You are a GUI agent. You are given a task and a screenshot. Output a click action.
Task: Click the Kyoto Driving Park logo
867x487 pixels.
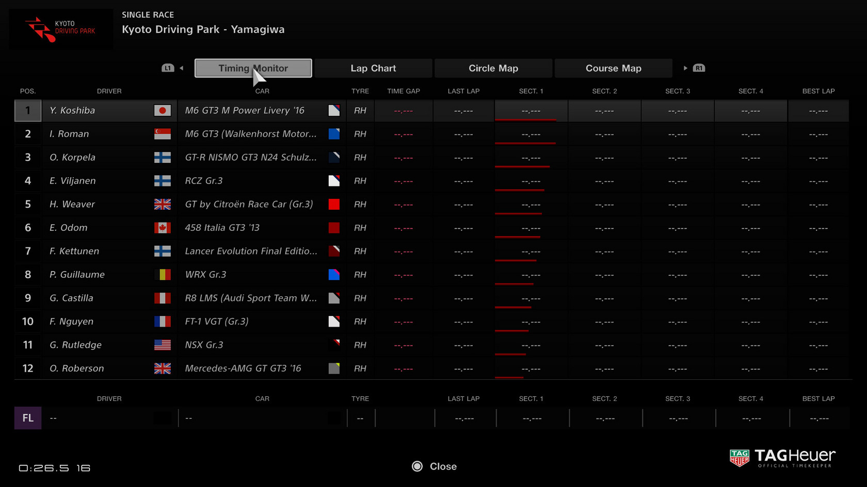(60, 29)
